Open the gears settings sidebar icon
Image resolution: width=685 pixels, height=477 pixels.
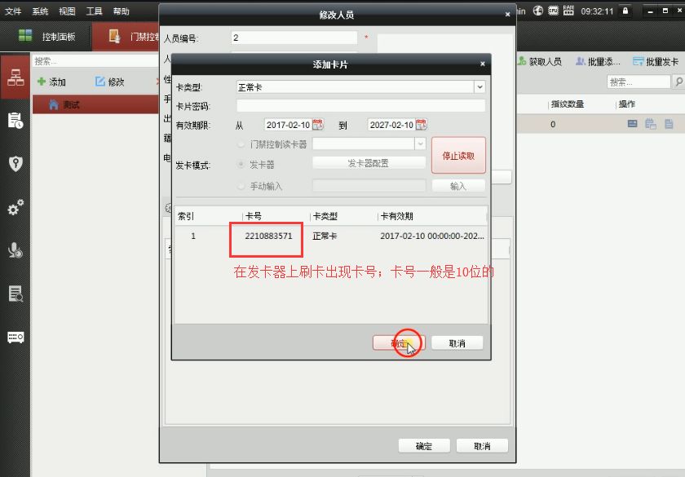(x=15, y=208)
